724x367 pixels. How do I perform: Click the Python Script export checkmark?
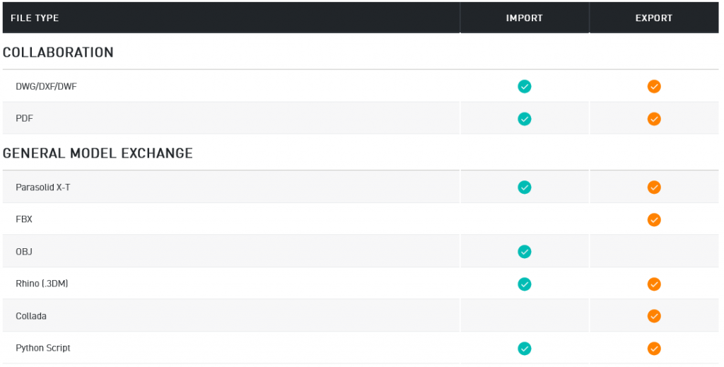(x=654, y=348)
